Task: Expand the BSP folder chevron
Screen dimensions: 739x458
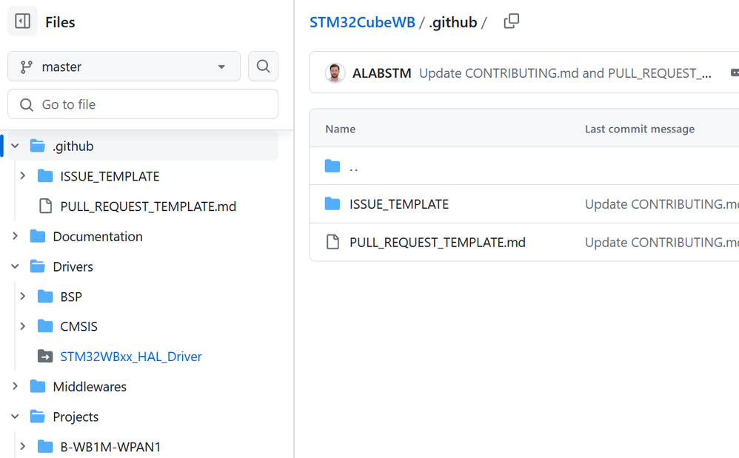Action: 23,297
